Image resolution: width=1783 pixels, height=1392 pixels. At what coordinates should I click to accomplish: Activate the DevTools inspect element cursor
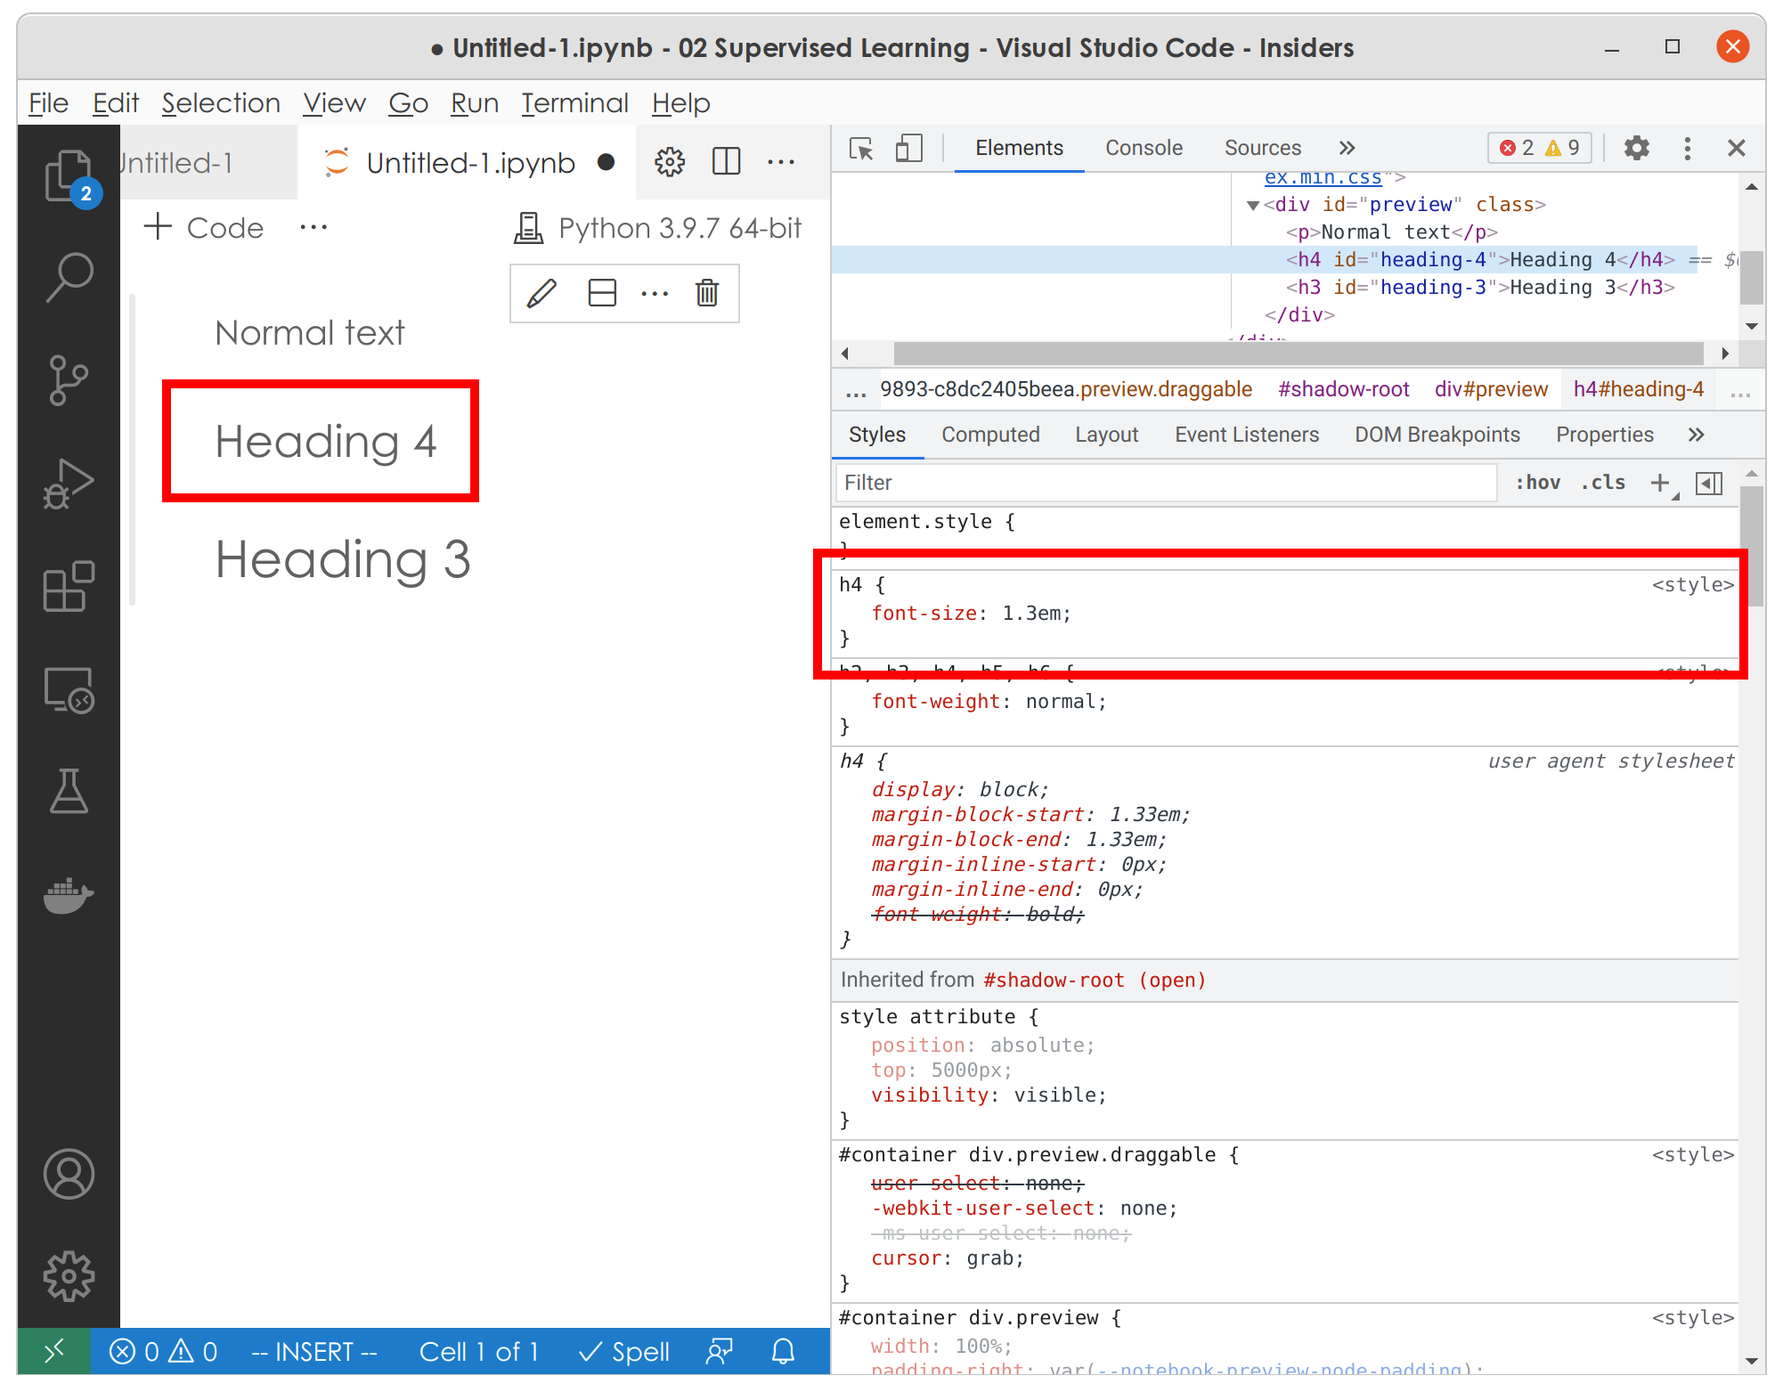[861, 149]
